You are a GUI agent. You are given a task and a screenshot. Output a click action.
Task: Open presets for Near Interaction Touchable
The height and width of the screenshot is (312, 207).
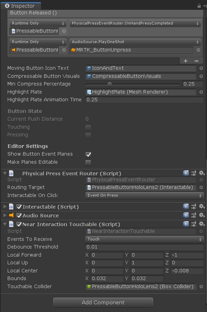(194, 224)
